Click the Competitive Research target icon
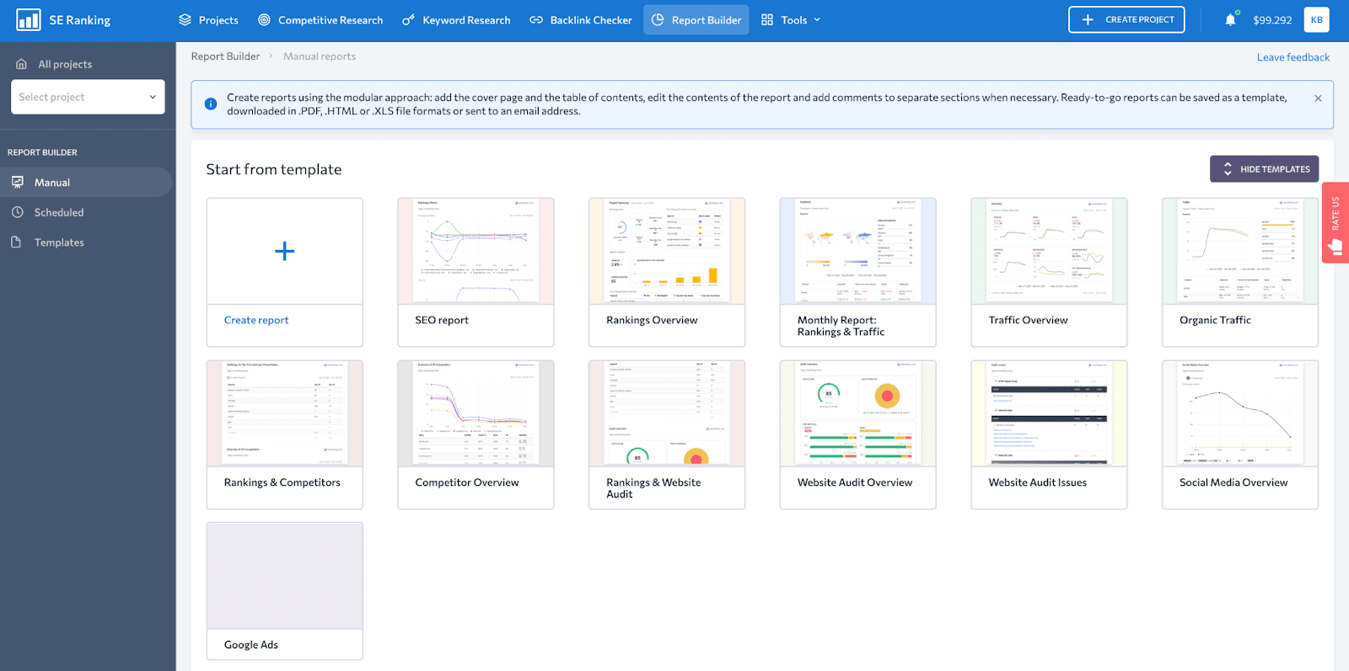This screenshot has height=671, width=1349. click(x=264, y=19)
